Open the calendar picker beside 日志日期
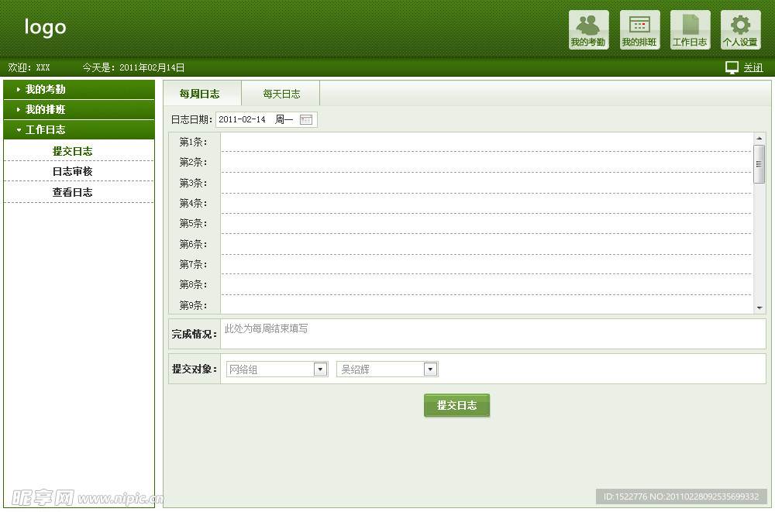This screenshot has height=512, width=775. click(306, 119)
